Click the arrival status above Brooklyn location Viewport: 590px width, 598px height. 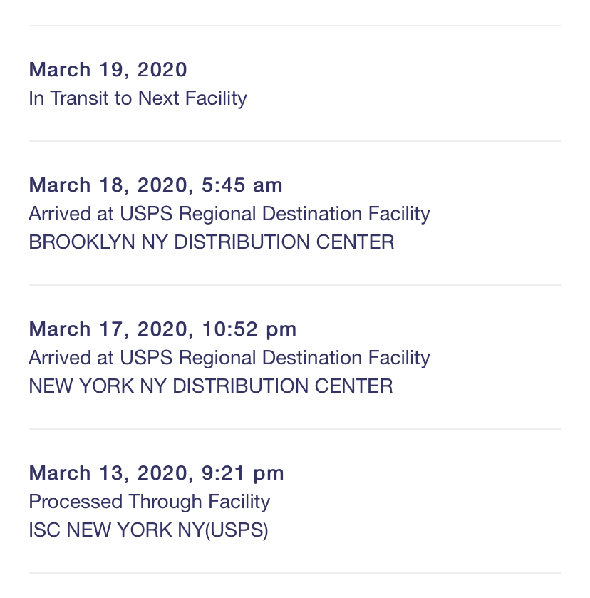(x=229, y=214)
